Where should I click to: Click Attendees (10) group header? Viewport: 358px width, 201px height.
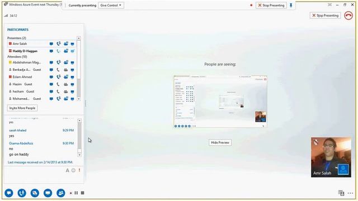point(17,57)
